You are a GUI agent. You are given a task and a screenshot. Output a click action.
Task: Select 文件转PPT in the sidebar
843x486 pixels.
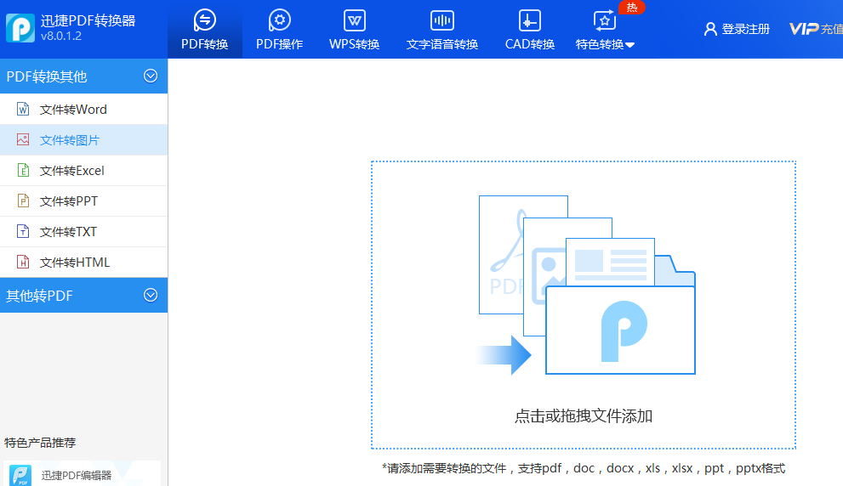tap(84, 201)
